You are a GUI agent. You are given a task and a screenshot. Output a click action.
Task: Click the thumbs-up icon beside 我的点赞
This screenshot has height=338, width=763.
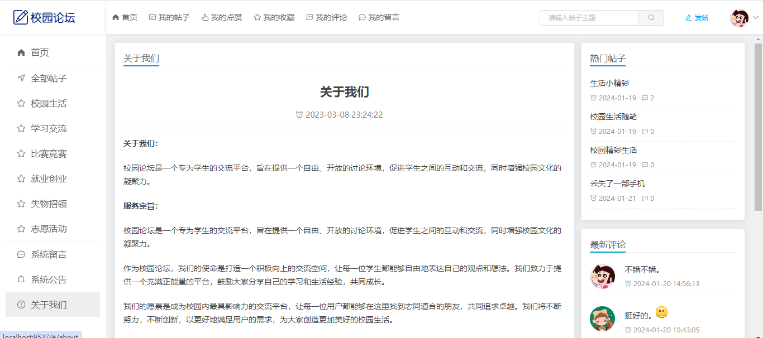[x=205, y=17]
